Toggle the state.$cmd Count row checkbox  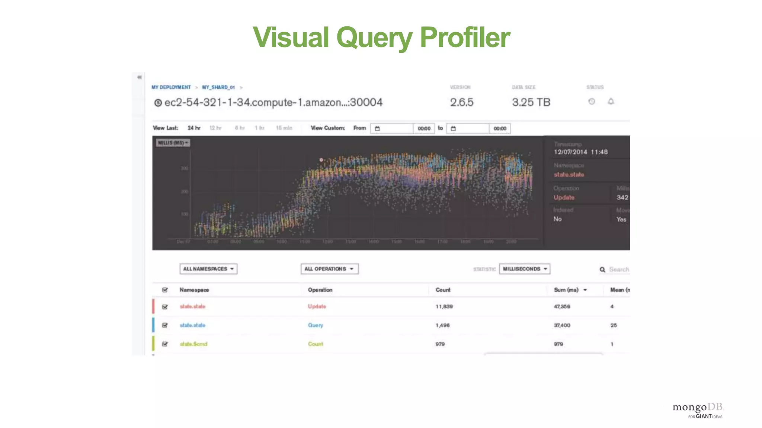165,344
